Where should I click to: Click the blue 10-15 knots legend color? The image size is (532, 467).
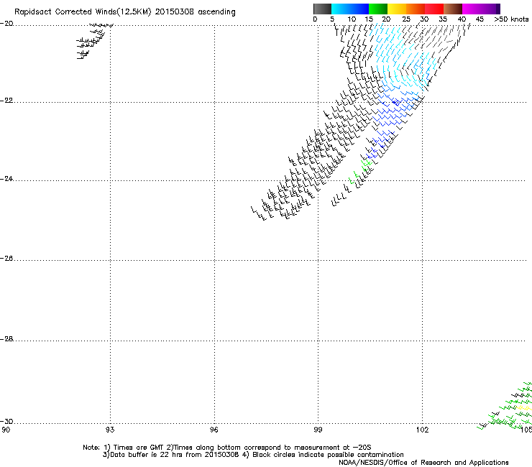(359, 9)
